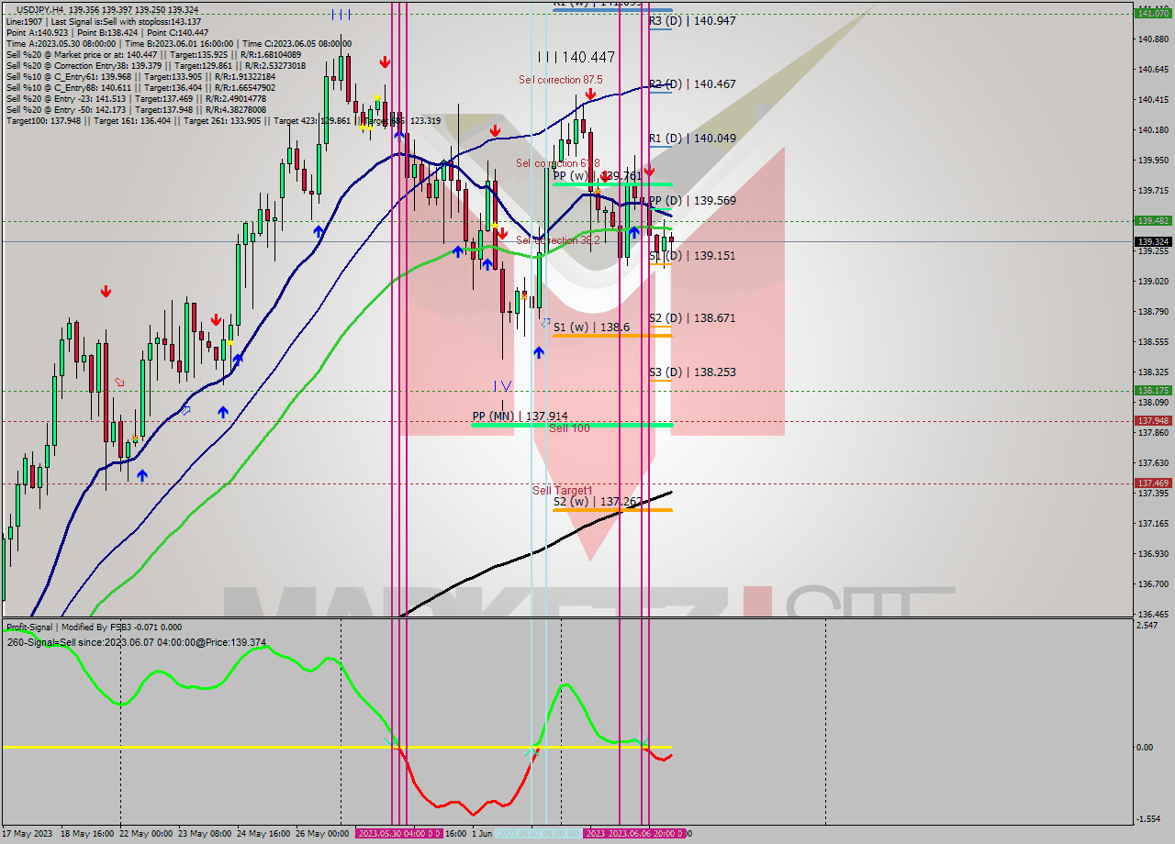The height and width of the screenshot is (844, 1175).
Task: Click the 'Sell Target1' label
Action: (562, 490)
